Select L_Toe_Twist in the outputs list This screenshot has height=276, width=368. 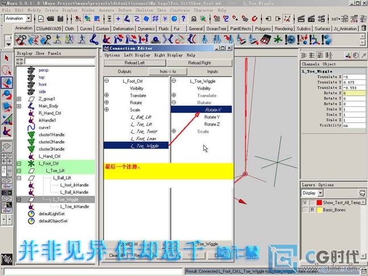point(144,131)
